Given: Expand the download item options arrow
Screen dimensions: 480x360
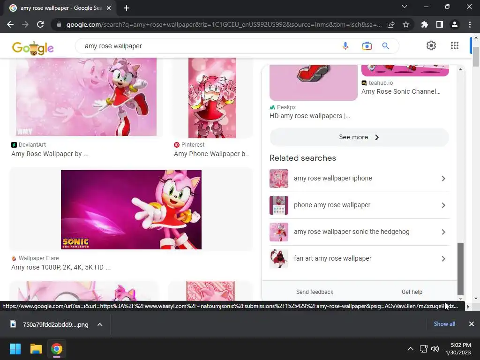Looking at the screenshot, I should click(100, 324).
